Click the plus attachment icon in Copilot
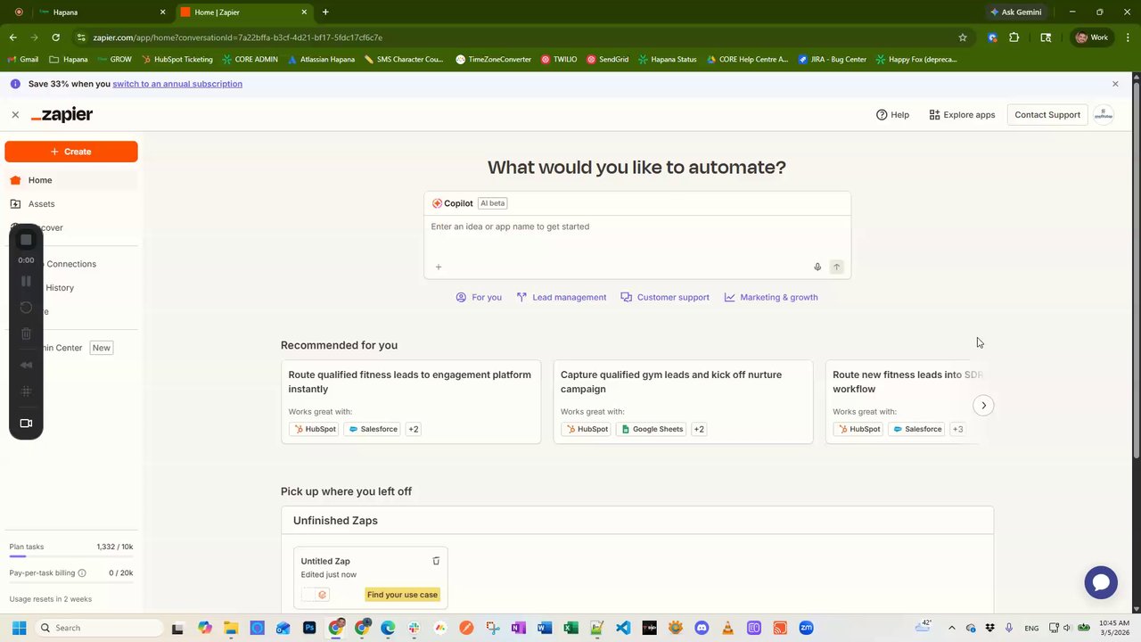This screenshot has width=1141, height=642. tap(439, 267)
